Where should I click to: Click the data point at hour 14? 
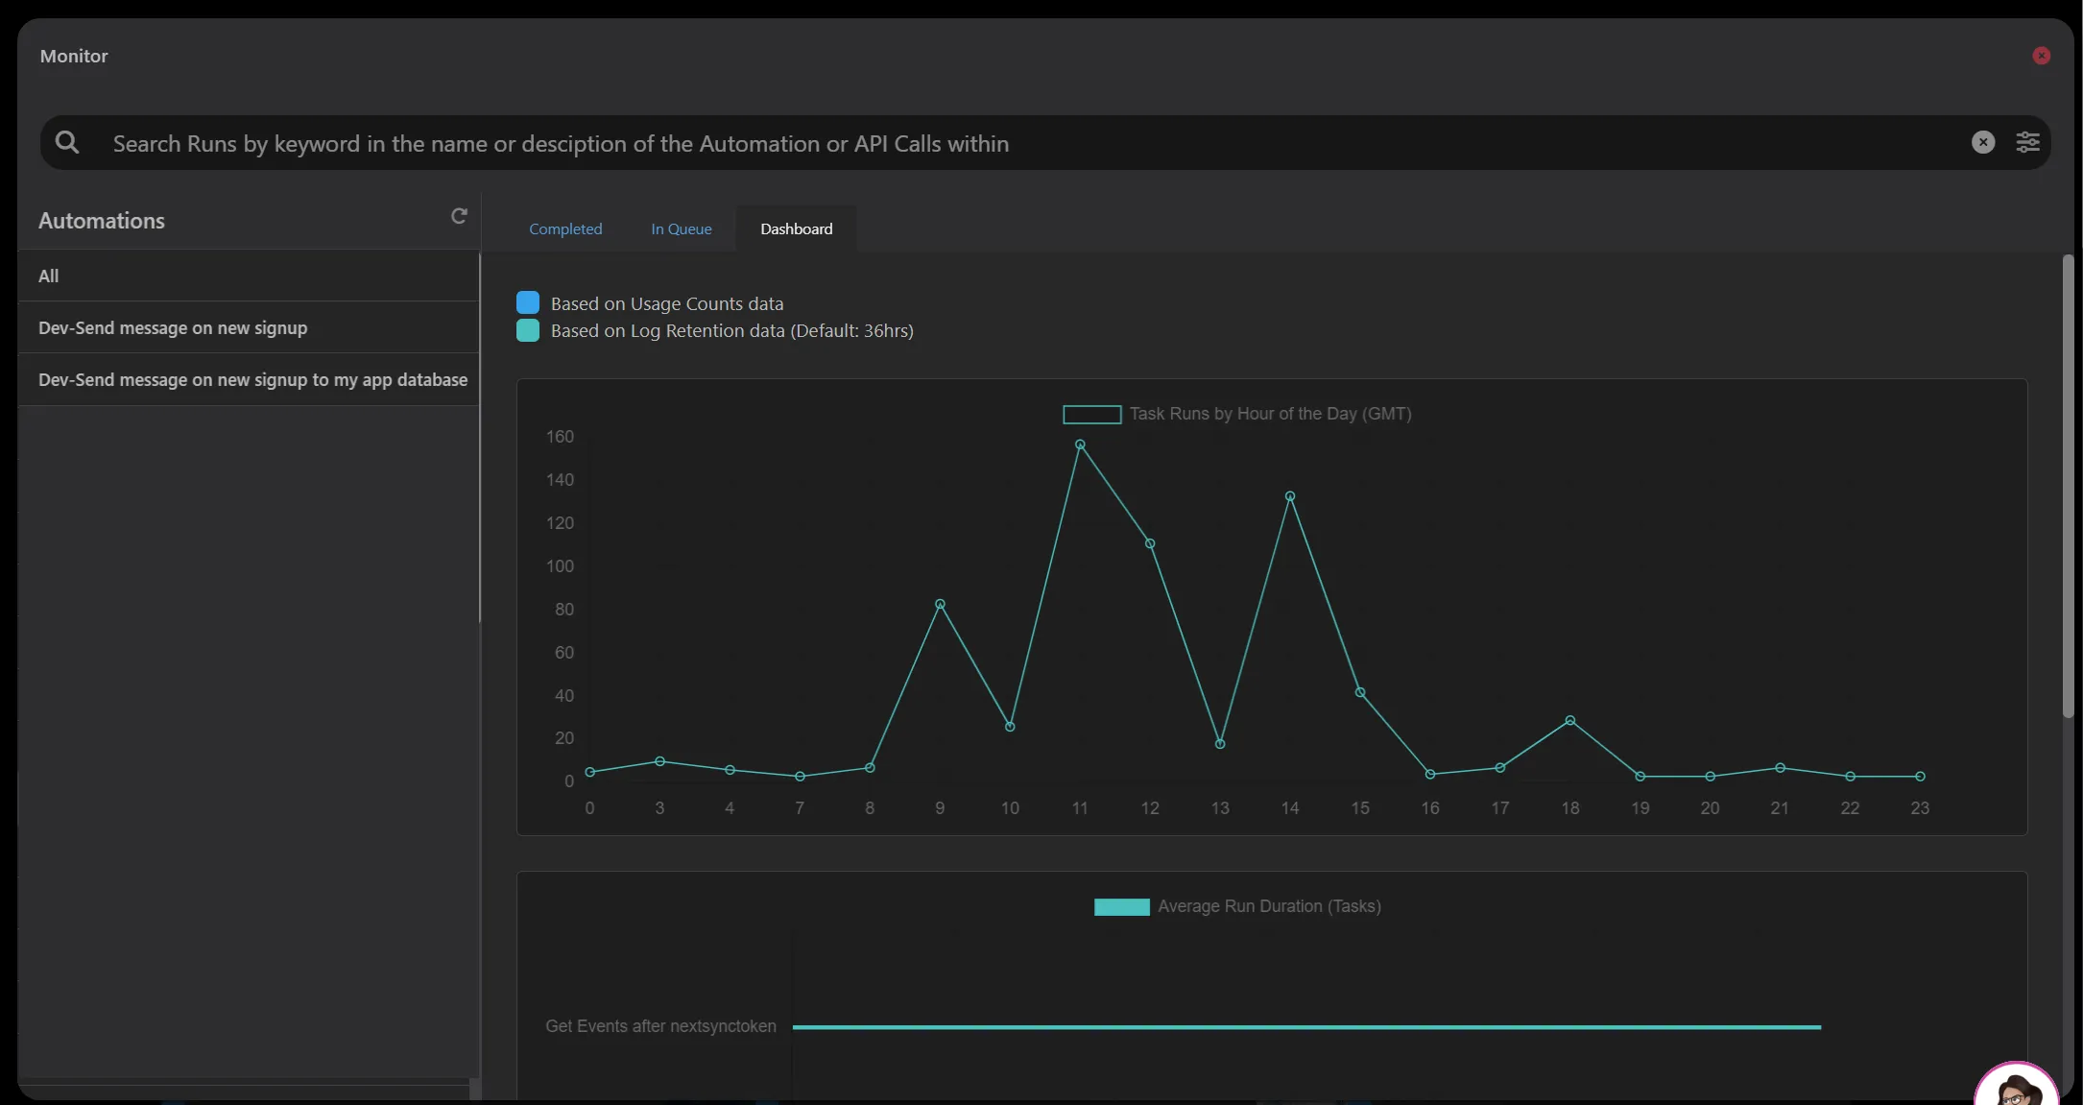[1290, 496]
